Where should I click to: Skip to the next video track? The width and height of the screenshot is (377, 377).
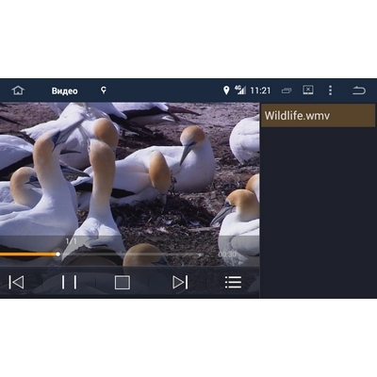180,282
